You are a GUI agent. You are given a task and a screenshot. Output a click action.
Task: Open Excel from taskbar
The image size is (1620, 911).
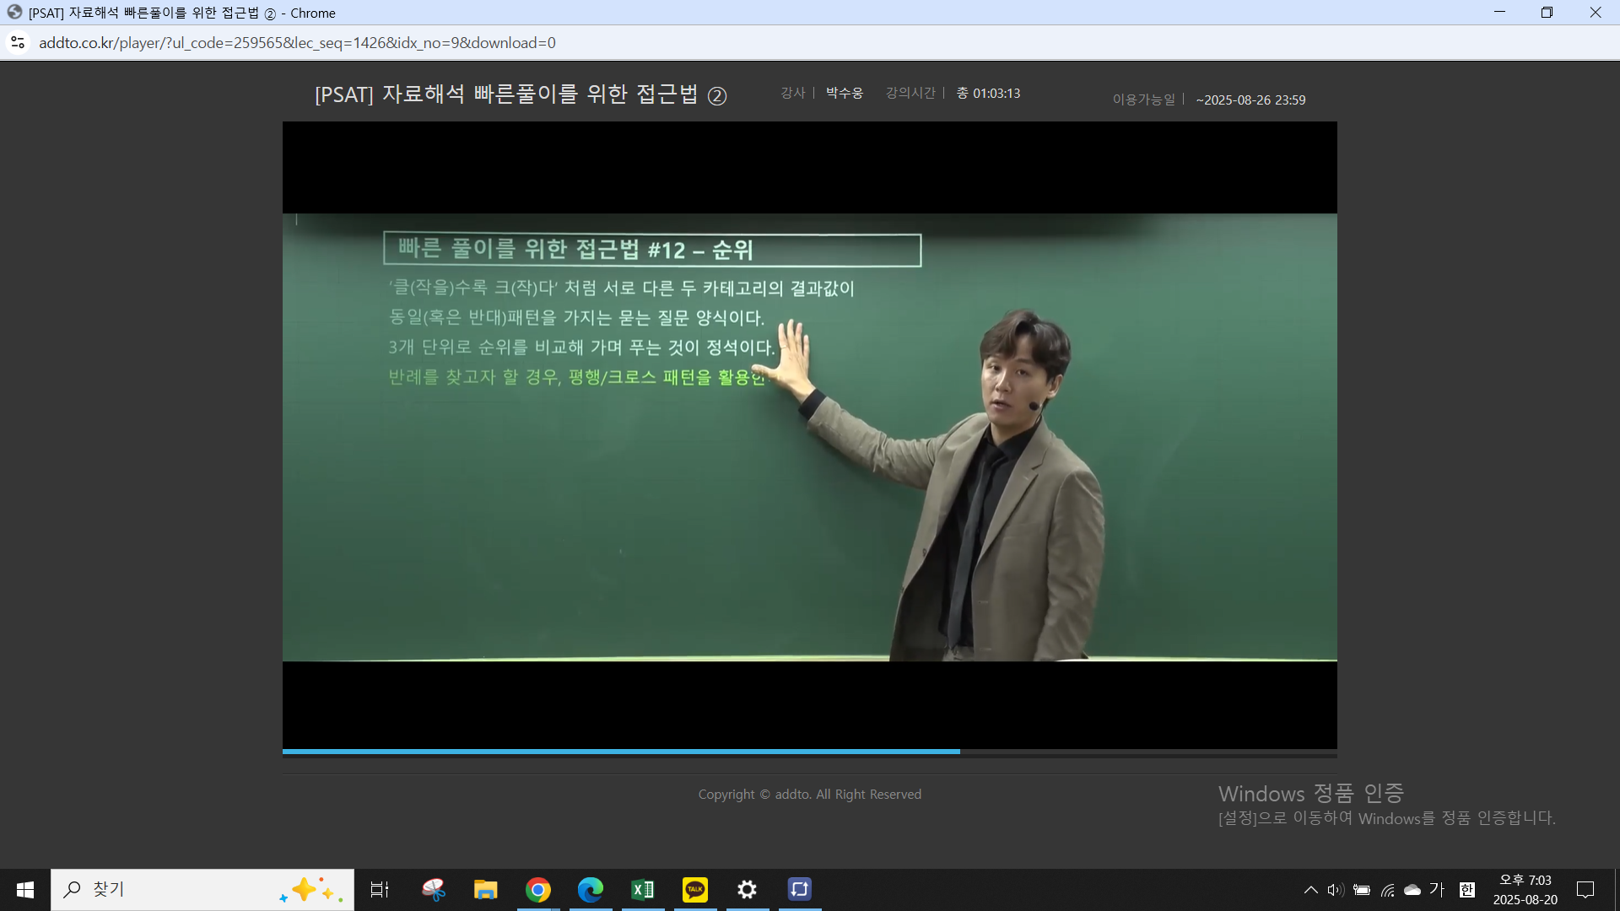[x=643, y=890]
